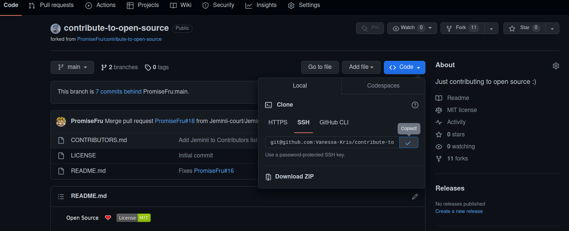Image resolution: width=569 pixels, height=231 pixels.
Task: Open the Pull requests tab
Action: (x=51, y=5)
